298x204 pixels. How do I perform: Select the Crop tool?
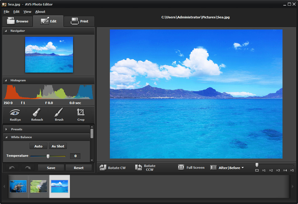(81, 115)
